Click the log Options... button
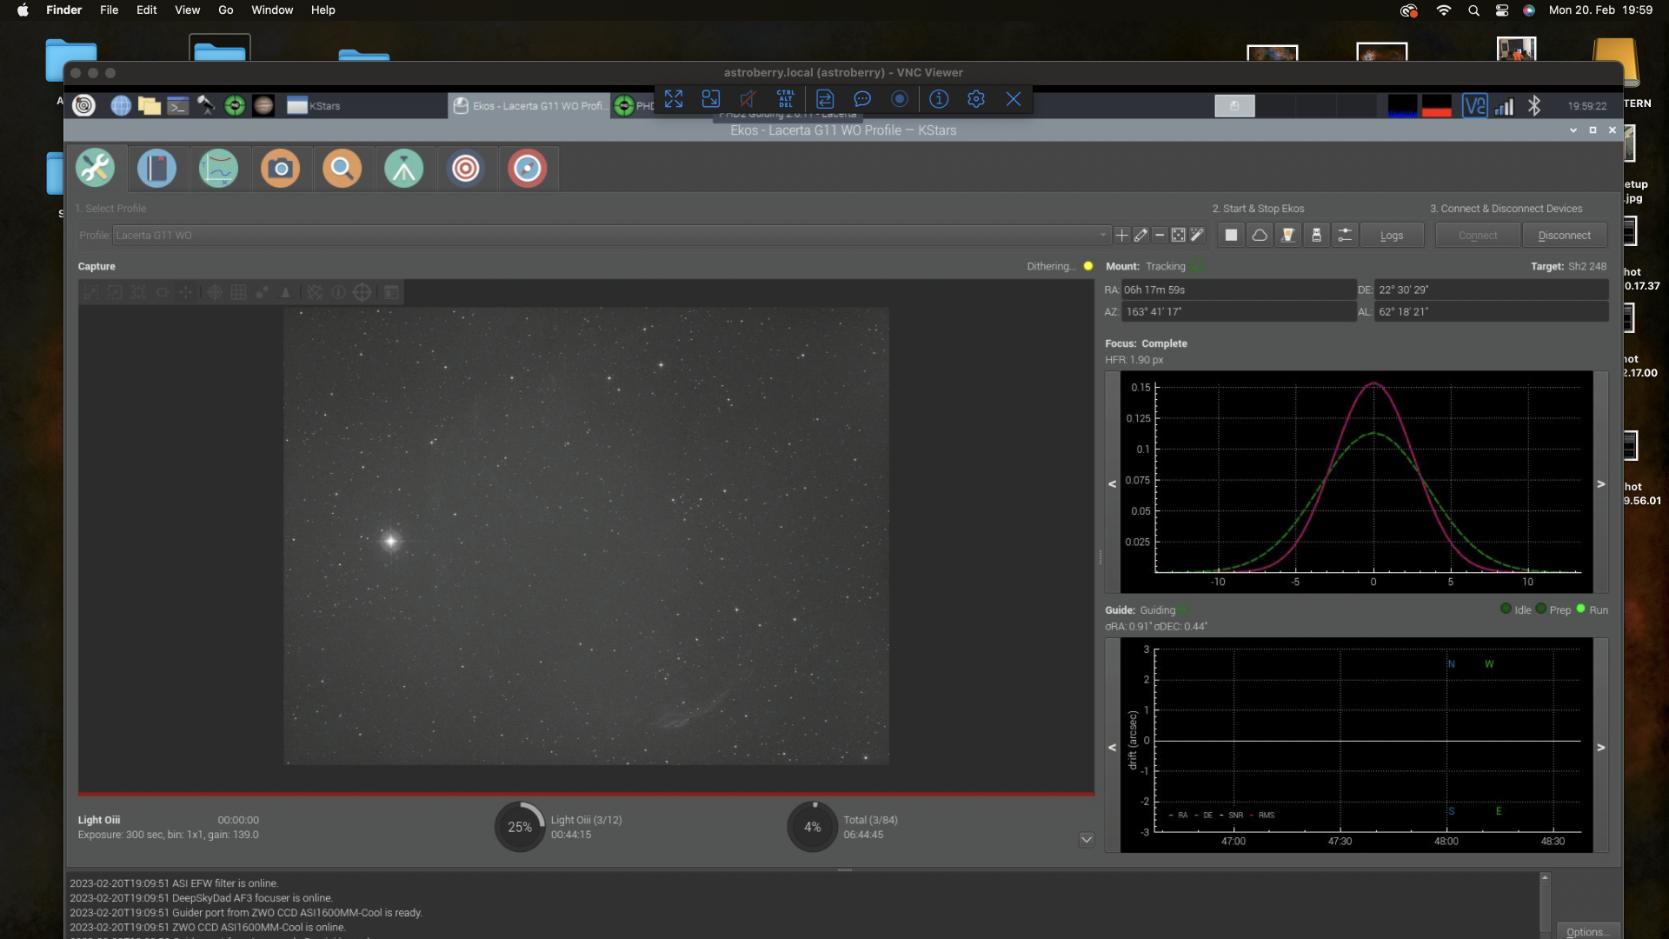This screenshot has height=939, width=1669. point(1587,931)
